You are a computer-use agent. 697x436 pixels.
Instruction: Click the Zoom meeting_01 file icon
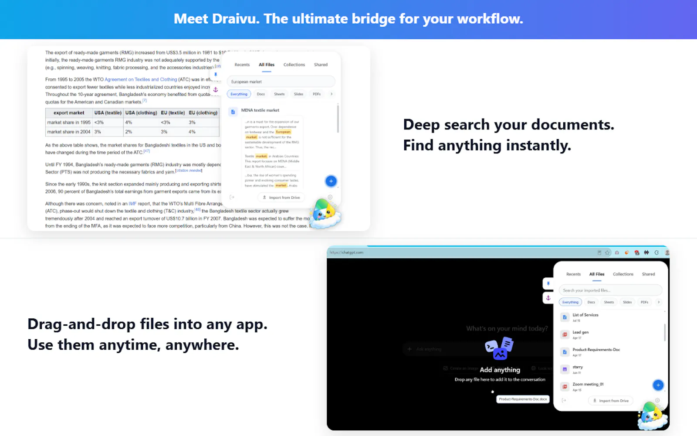pyautogui.click(x=565, y=387)
